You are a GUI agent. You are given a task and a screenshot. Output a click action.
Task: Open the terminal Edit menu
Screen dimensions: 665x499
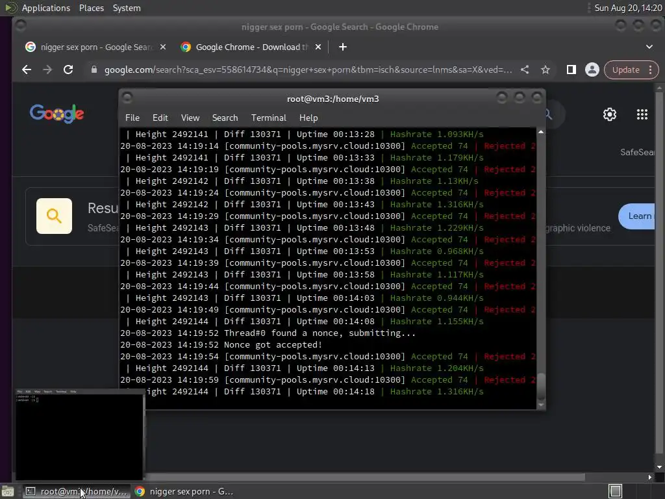click(160, 118)
